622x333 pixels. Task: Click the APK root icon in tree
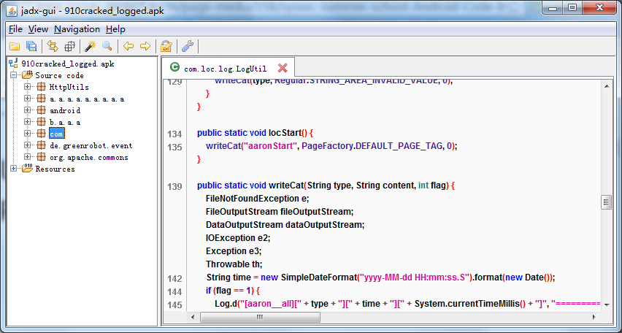[14, 64]
